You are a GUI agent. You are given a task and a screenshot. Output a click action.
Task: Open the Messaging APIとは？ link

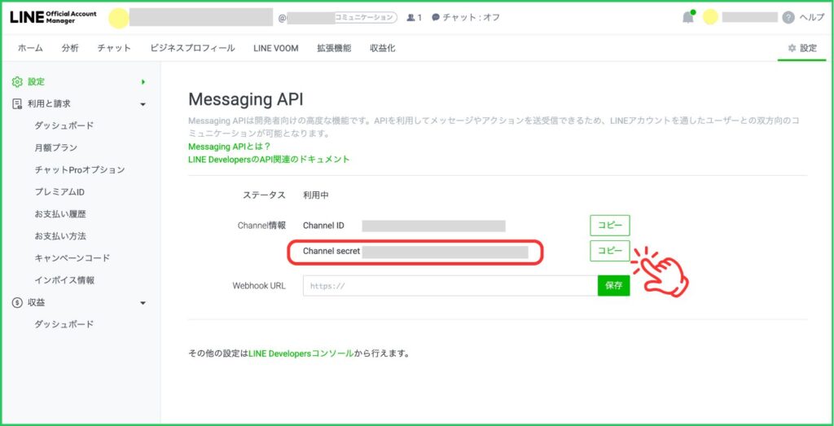click(229, 147)
